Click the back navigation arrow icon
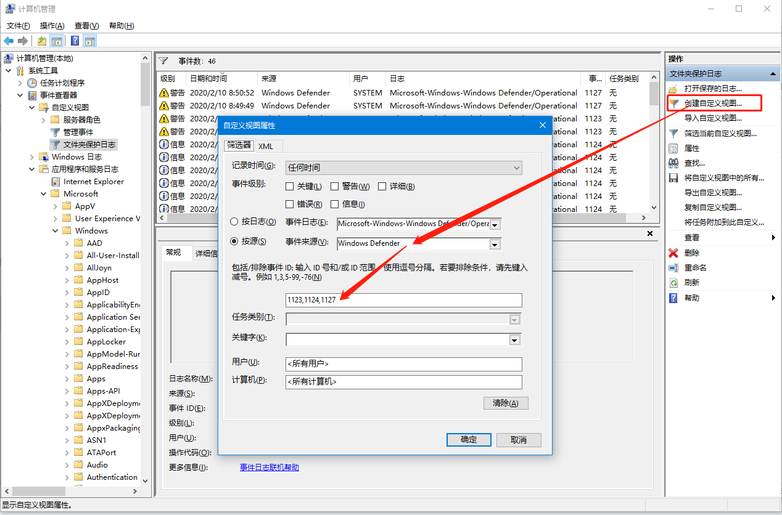Image resolution: width=782 pixels, height=515 pixels. [x=8, y=41]
